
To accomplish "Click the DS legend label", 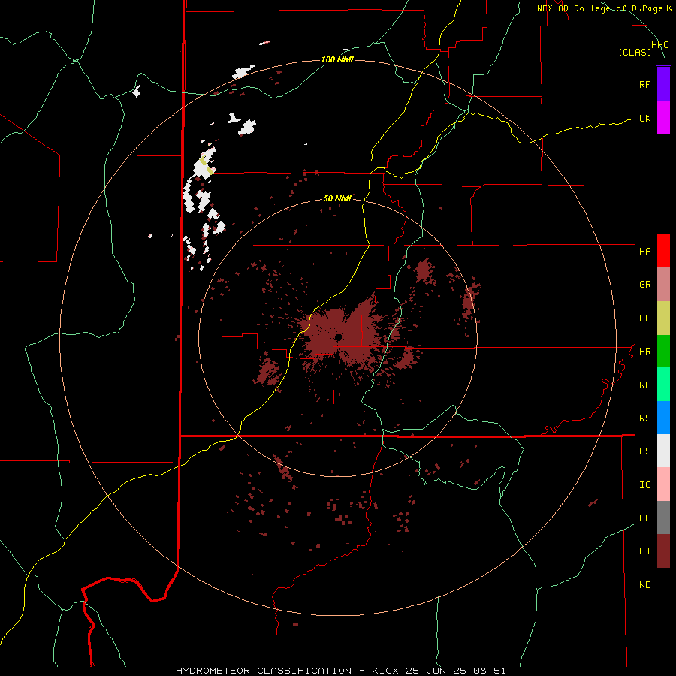I will coord(644,451).
